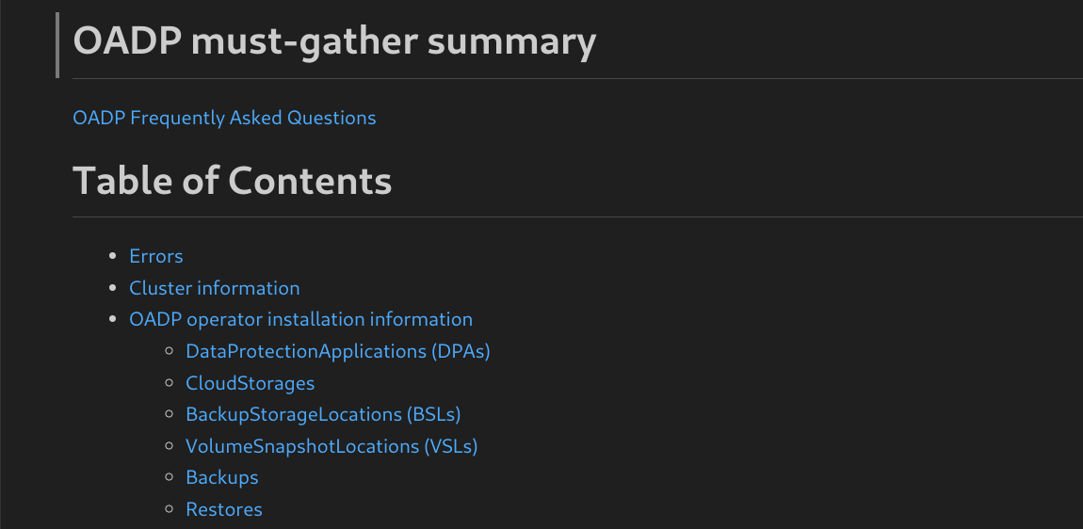
Task: Go to the Restores section
Action: 224,509
